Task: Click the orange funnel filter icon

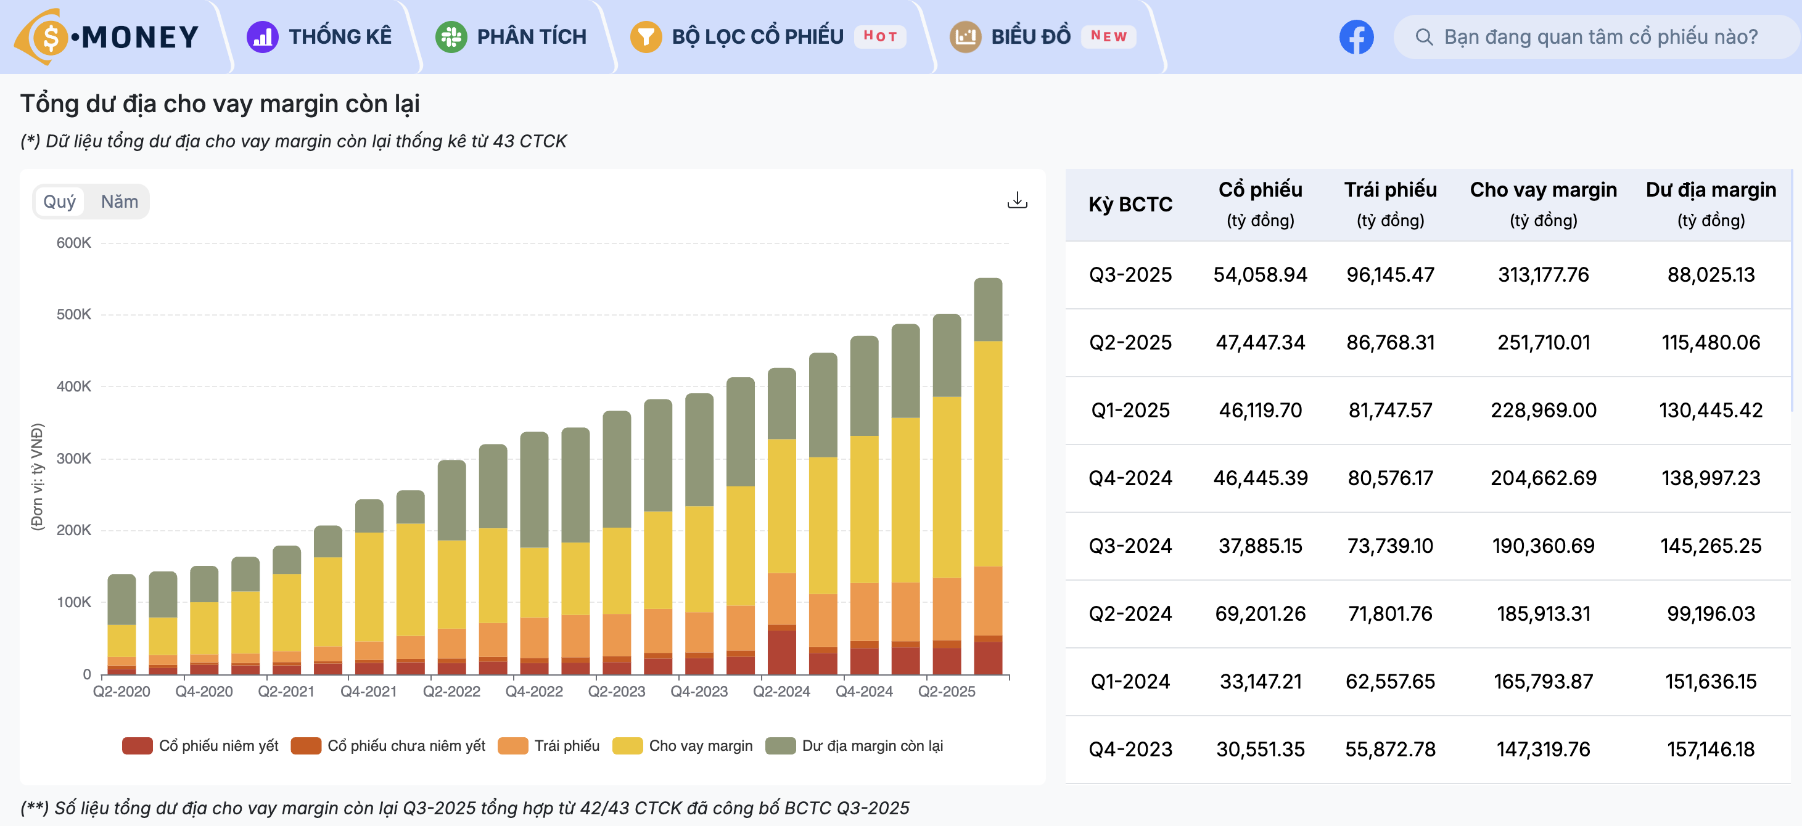Action: coord(646,36)
